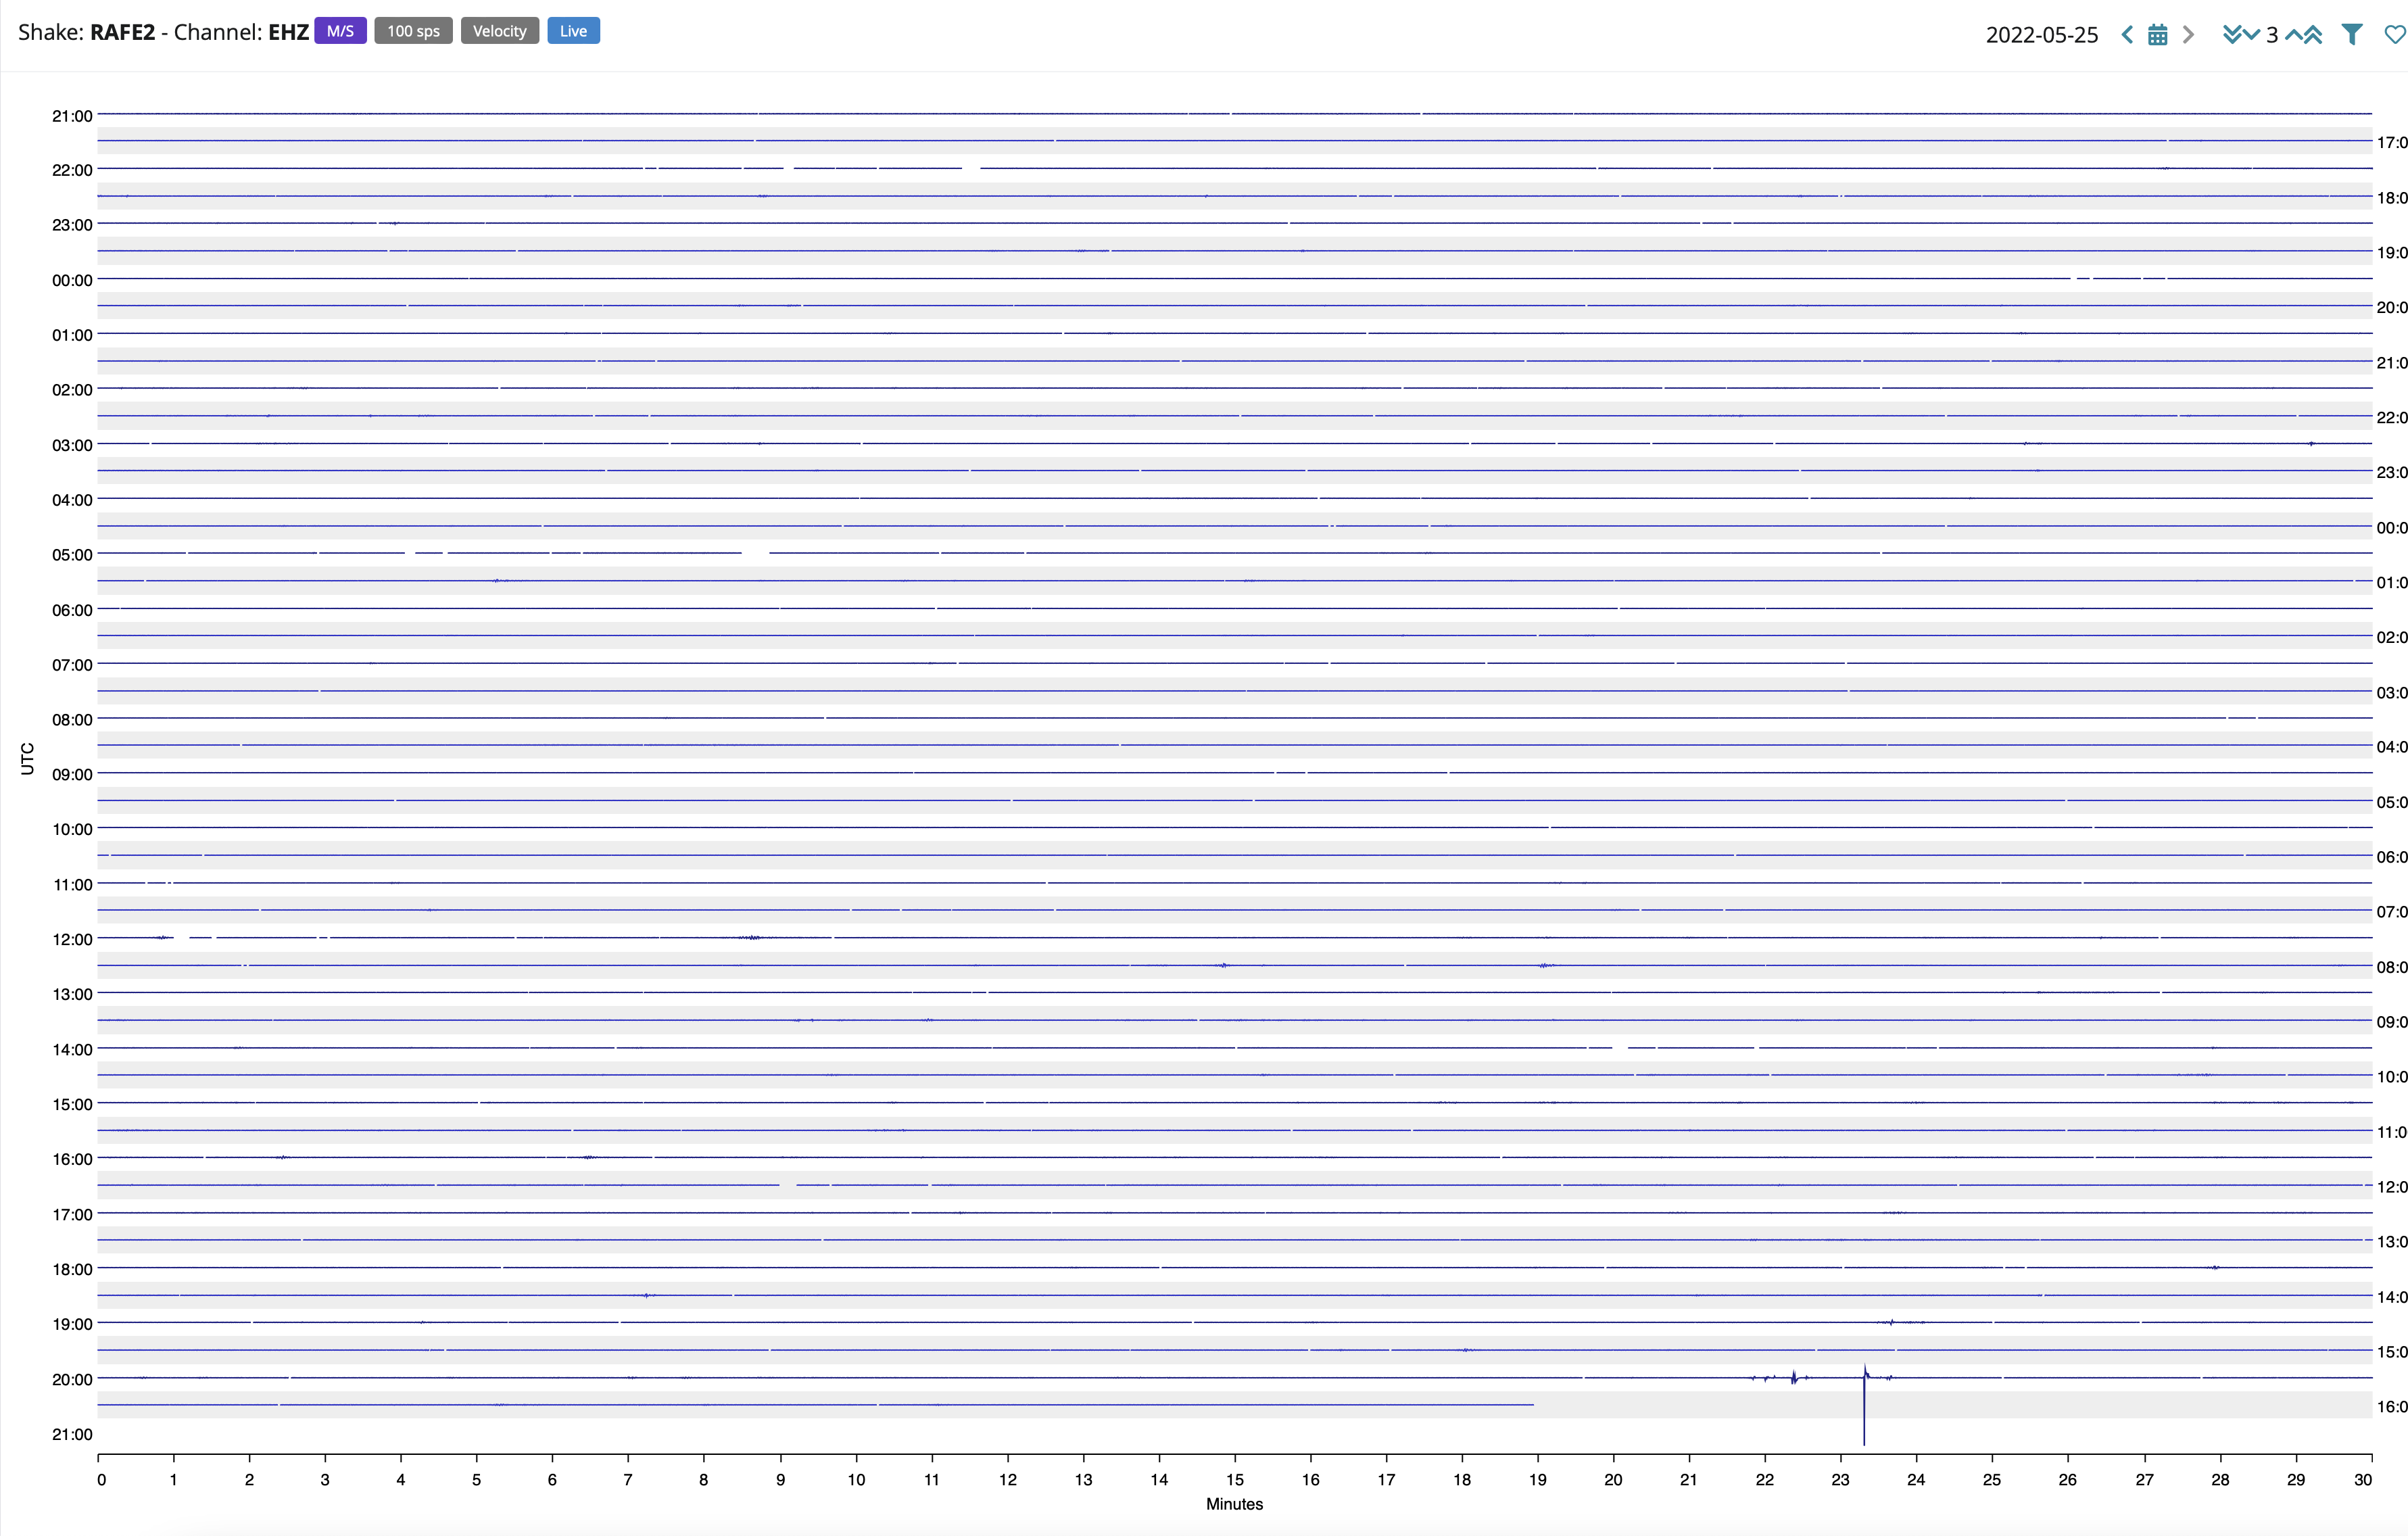Click the data gap on the 22:00 trace near minute 11
Viewport: 2408px width, 1536px height.
click(x=970, y=168)
